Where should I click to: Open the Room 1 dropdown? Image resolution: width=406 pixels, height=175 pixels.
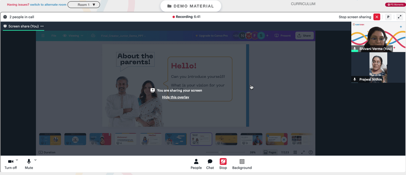pyautogui.click(x=84, y=4)
